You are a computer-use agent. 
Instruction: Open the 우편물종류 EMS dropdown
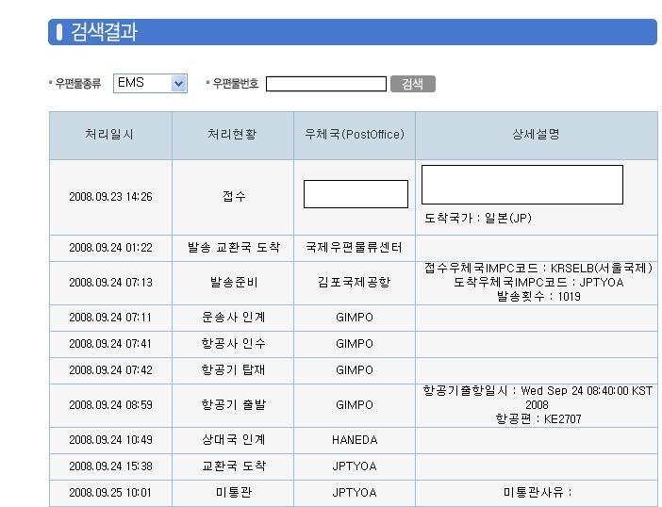tap(150, 83)
